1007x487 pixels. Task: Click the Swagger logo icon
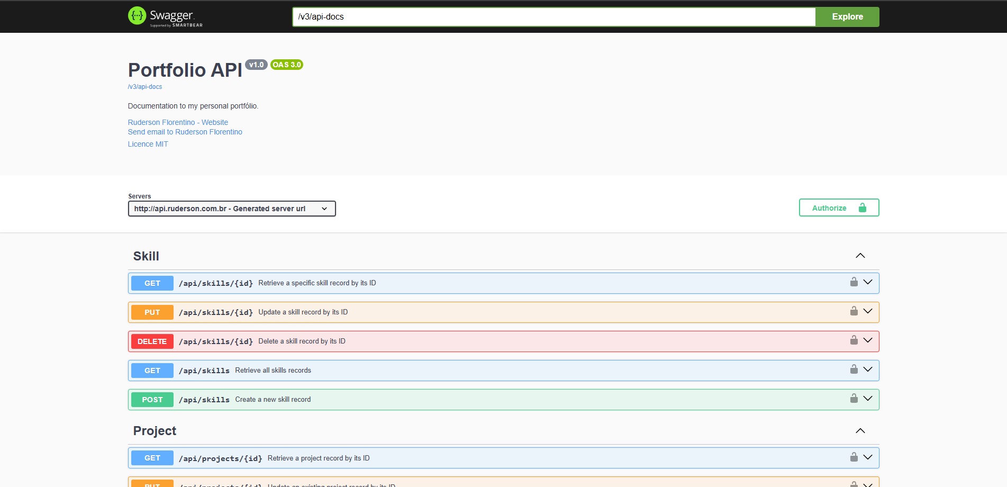tap(137, 16)
